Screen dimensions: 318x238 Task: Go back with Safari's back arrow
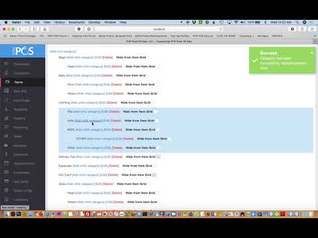pyautogui.click(x=20, y=29)
